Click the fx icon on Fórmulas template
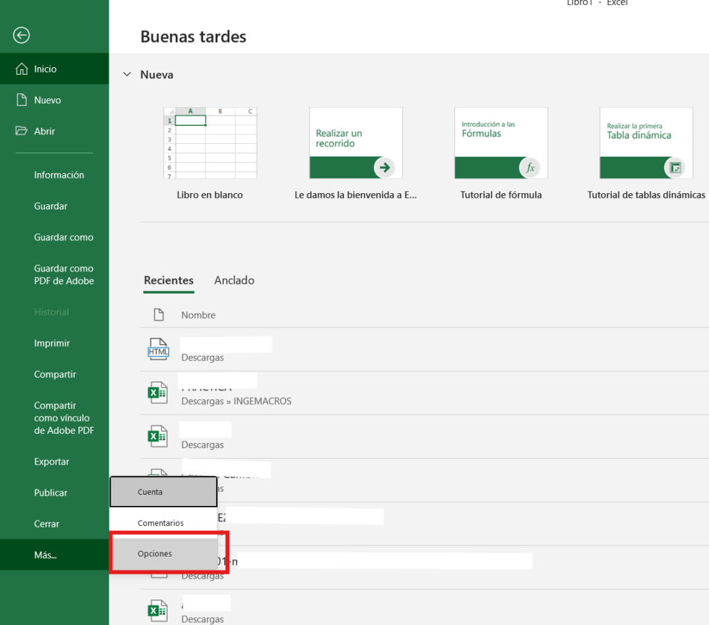This screenshot has height=625, width=709. tap(530, 167)
